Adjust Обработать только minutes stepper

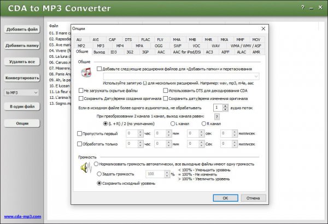(168, 144)
